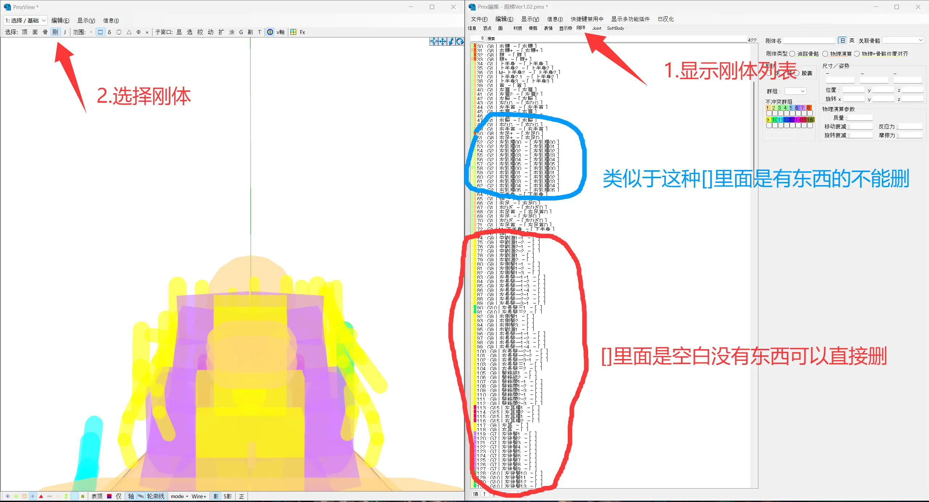Choose the circle range selection shape
Screen dimensions: 929x502
click(119, 32)
